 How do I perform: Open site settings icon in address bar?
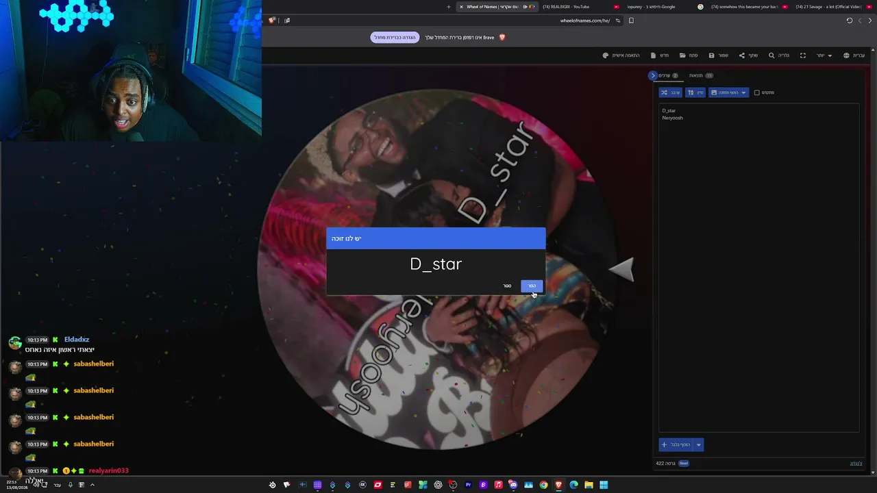(x=617, y=21)
